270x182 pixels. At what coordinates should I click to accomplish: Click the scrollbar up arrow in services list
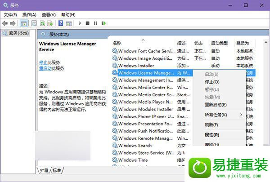click(x=266, y=42)
